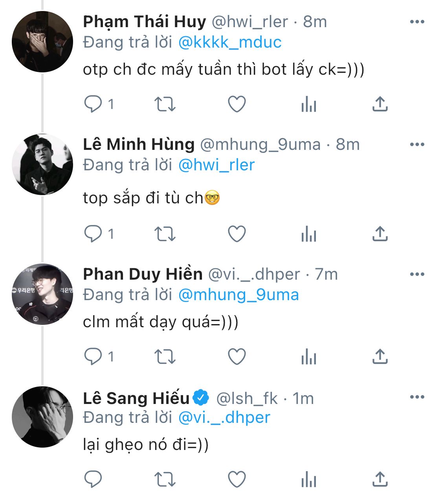Like Lê Minh Hùng's tweet
The width and height of the screenshot is (442, 496).
click(x=237, y=234)
